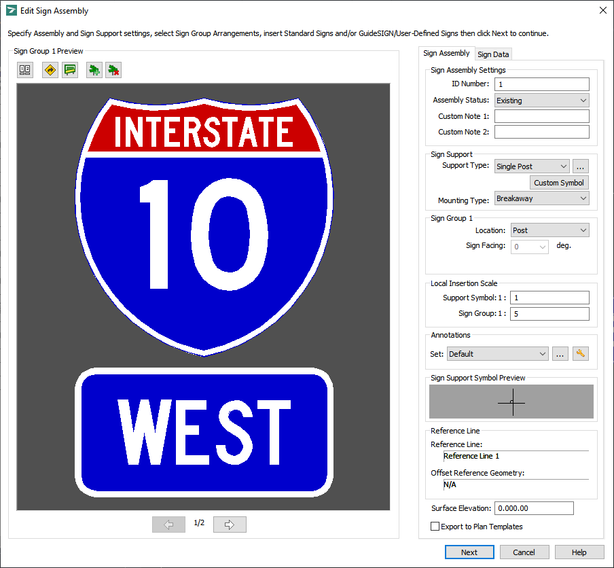The width and height of the screenshot is (614, 568).
Task: Click the Edit Sign Assembly app icon
Action: click(12, 11)
